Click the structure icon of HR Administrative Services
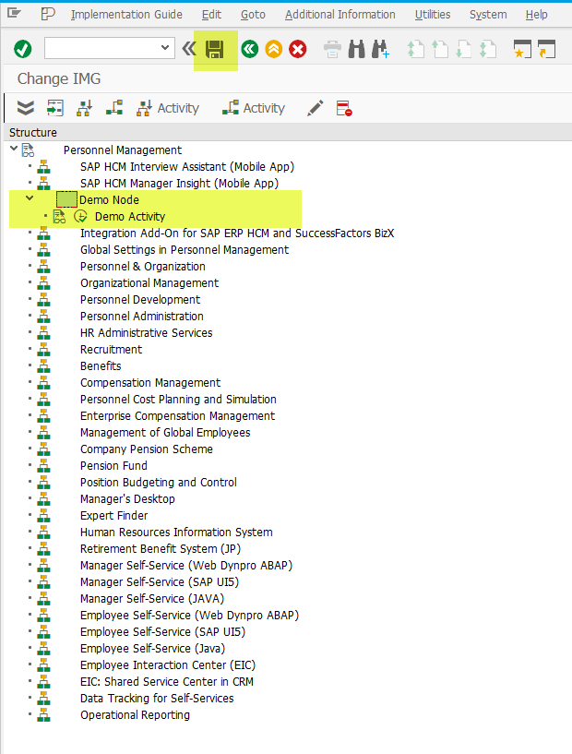The height and width of the screenshot is (754, 572). pos(43,333)
